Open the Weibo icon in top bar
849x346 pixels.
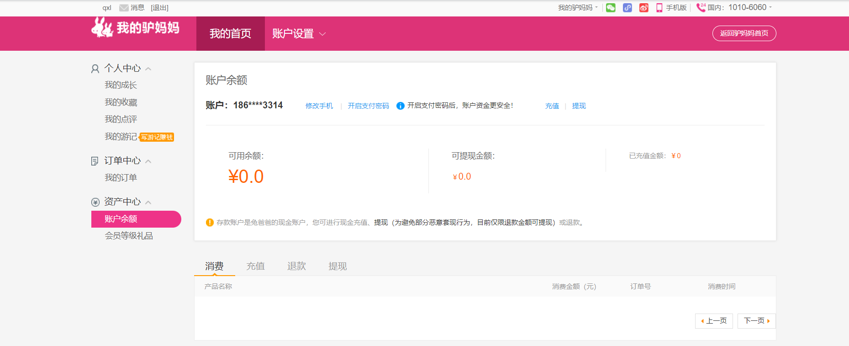644,8
